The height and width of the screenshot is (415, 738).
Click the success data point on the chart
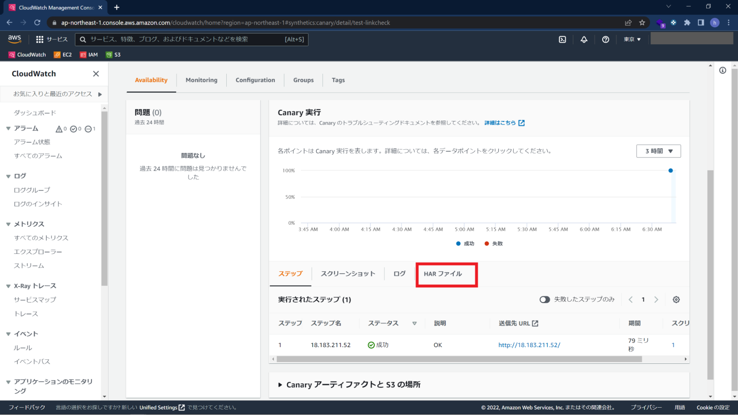[x=670, y=171]
